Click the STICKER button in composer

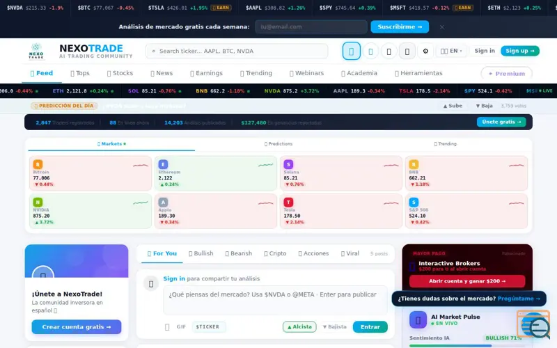tap(209, 326)
